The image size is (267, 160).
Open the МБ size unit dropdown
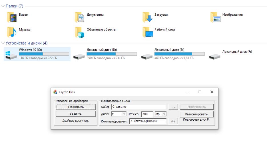[x=164, y=114]
